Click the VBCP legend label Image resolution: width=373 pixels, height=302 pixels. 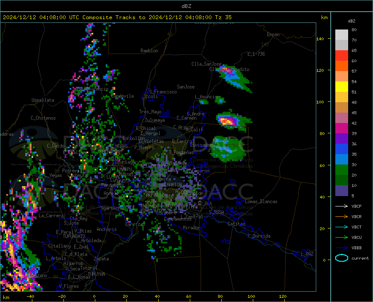pyautogui.click(x=356, y=206)
